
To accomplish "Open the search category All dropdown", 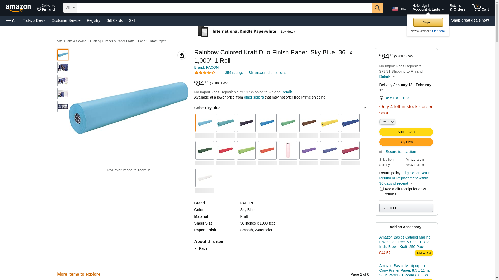I will pos(70,8).
